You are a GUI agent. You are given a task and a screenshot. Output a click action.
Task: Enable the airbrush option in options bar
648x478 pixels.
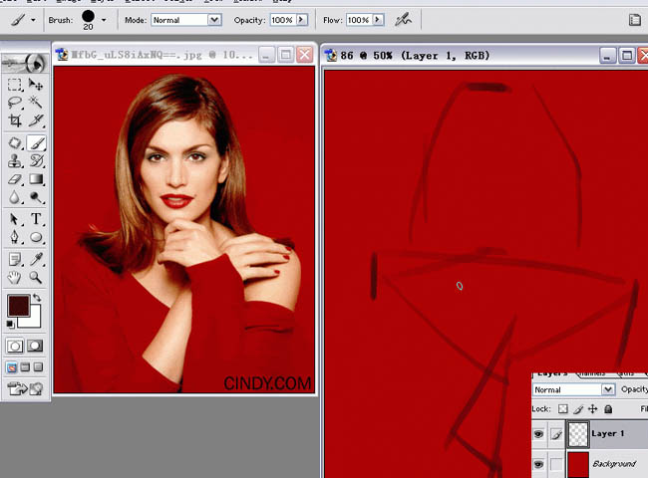click(x=403, y=19)
